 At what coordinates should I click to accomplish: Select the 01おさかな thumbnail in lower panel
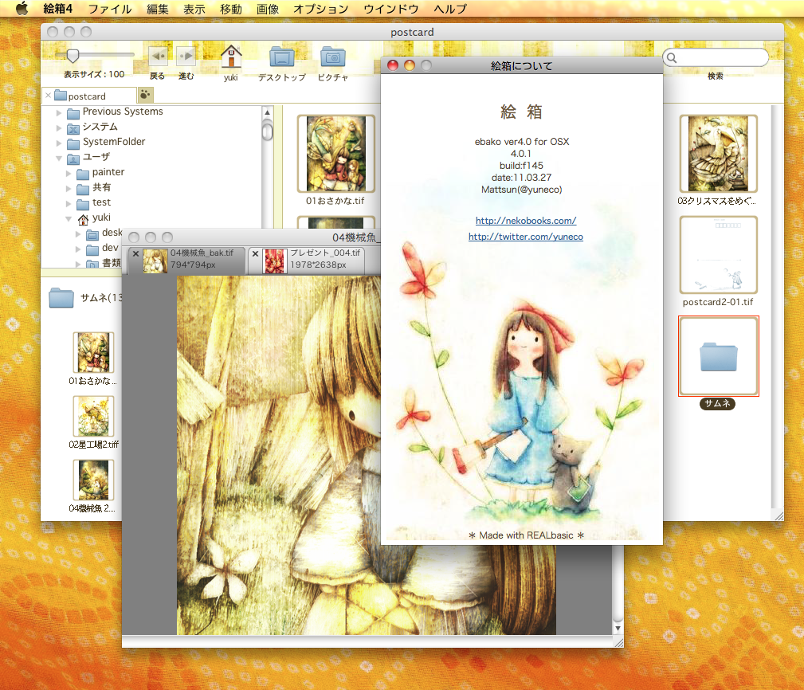pyautogui.click(x=93, y=352)
